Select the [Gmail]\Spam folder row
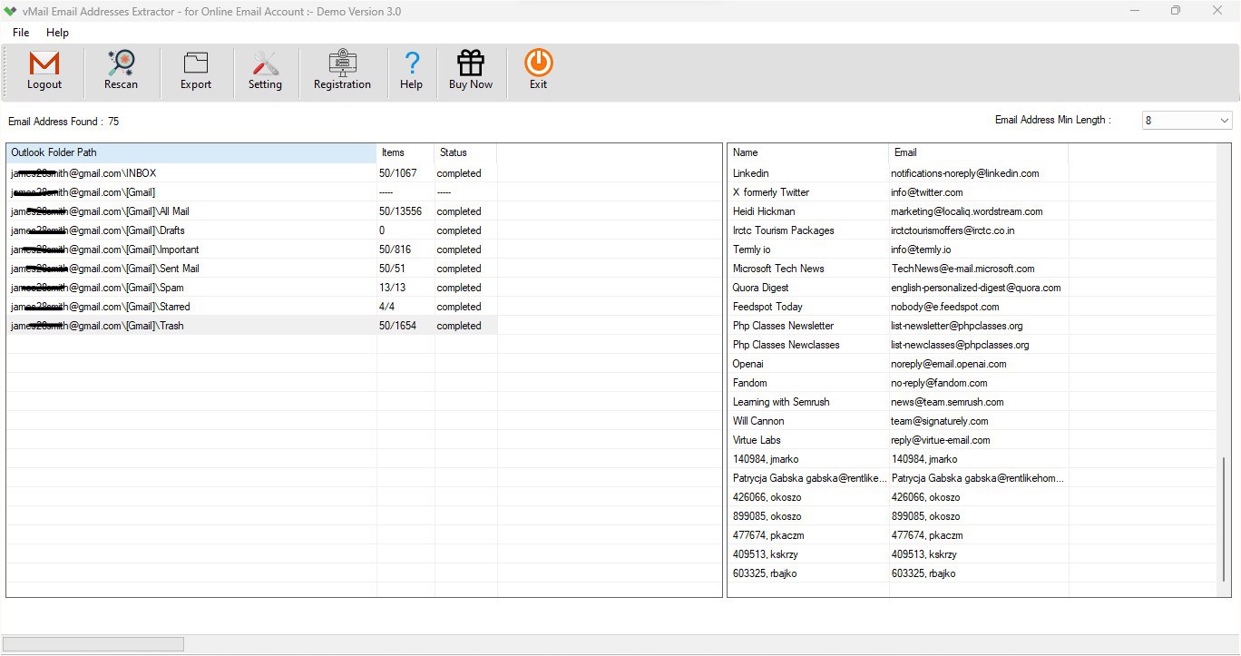 point(252,288)
